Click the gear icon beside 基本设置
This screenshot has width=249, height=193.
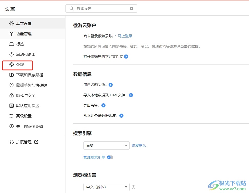tap(12, 23)
